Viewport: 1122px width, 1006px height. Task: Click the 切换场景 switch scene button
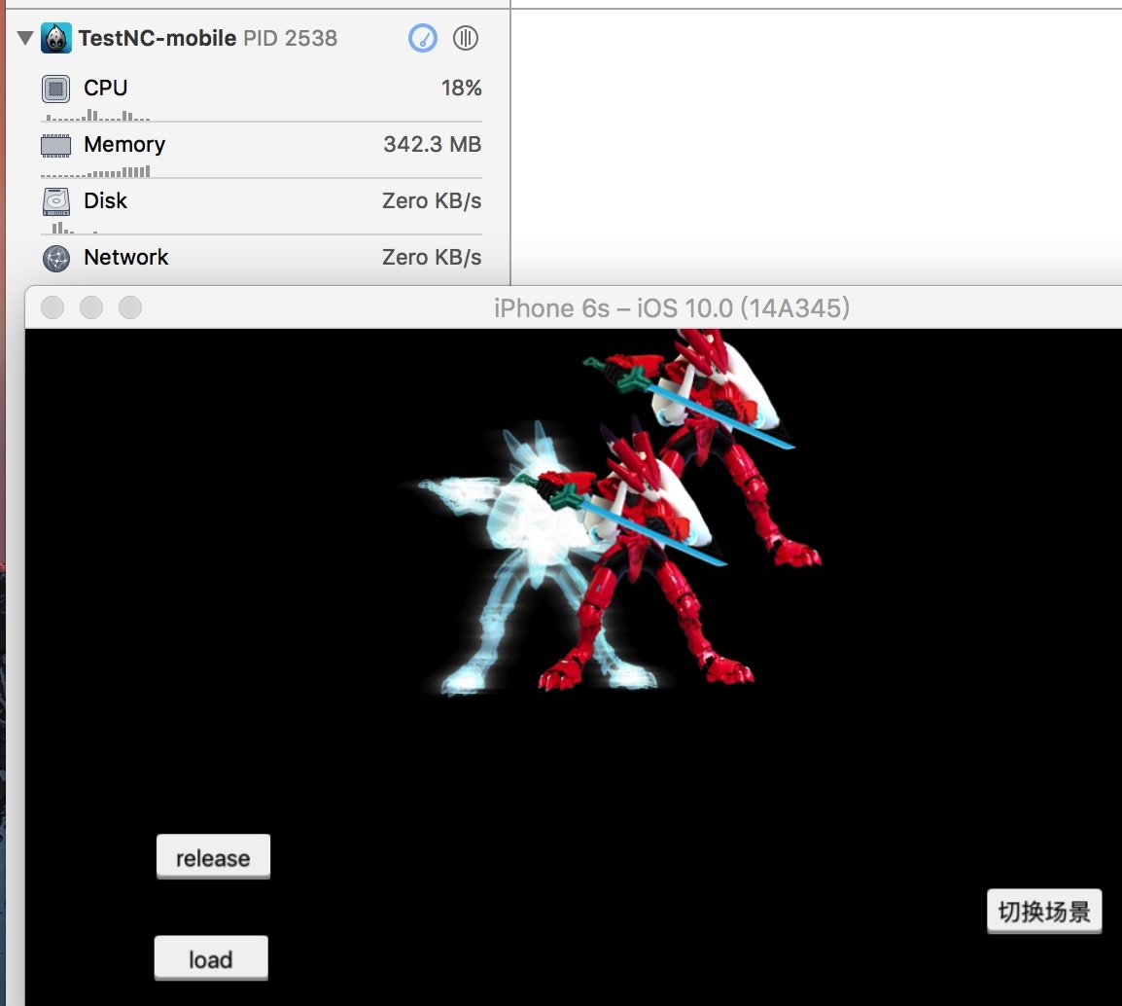pyautogui.click(x=1044, y=912)
